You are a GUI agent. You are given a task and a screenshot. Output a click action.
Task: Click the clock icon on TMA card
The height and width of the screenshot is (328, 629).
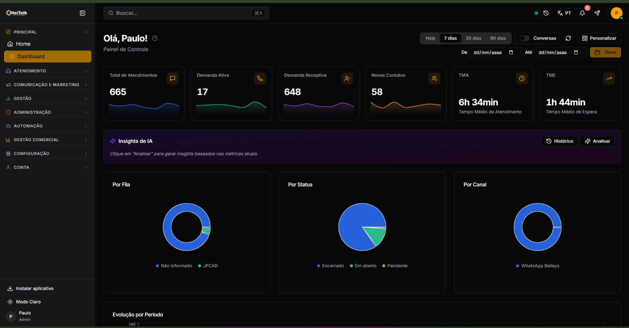[522, 79]
